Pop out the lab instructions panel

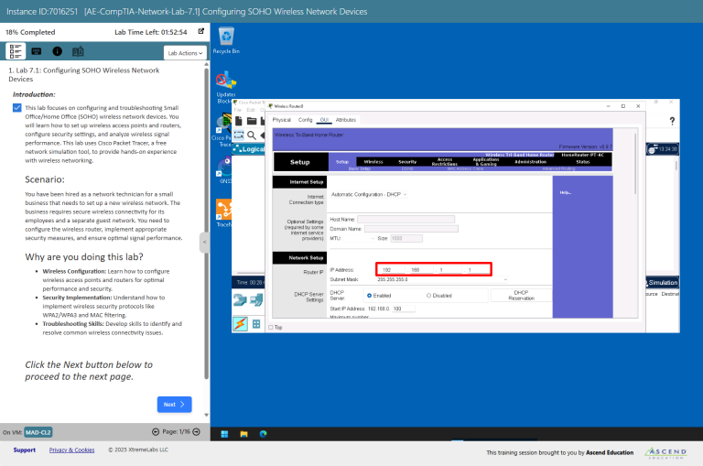click(201, 31)
